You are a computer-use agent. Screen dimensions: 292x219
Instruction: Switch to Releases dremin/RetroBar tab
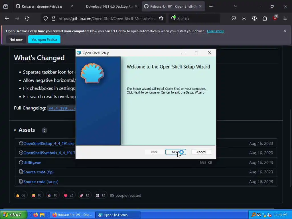tap(42, 7)
